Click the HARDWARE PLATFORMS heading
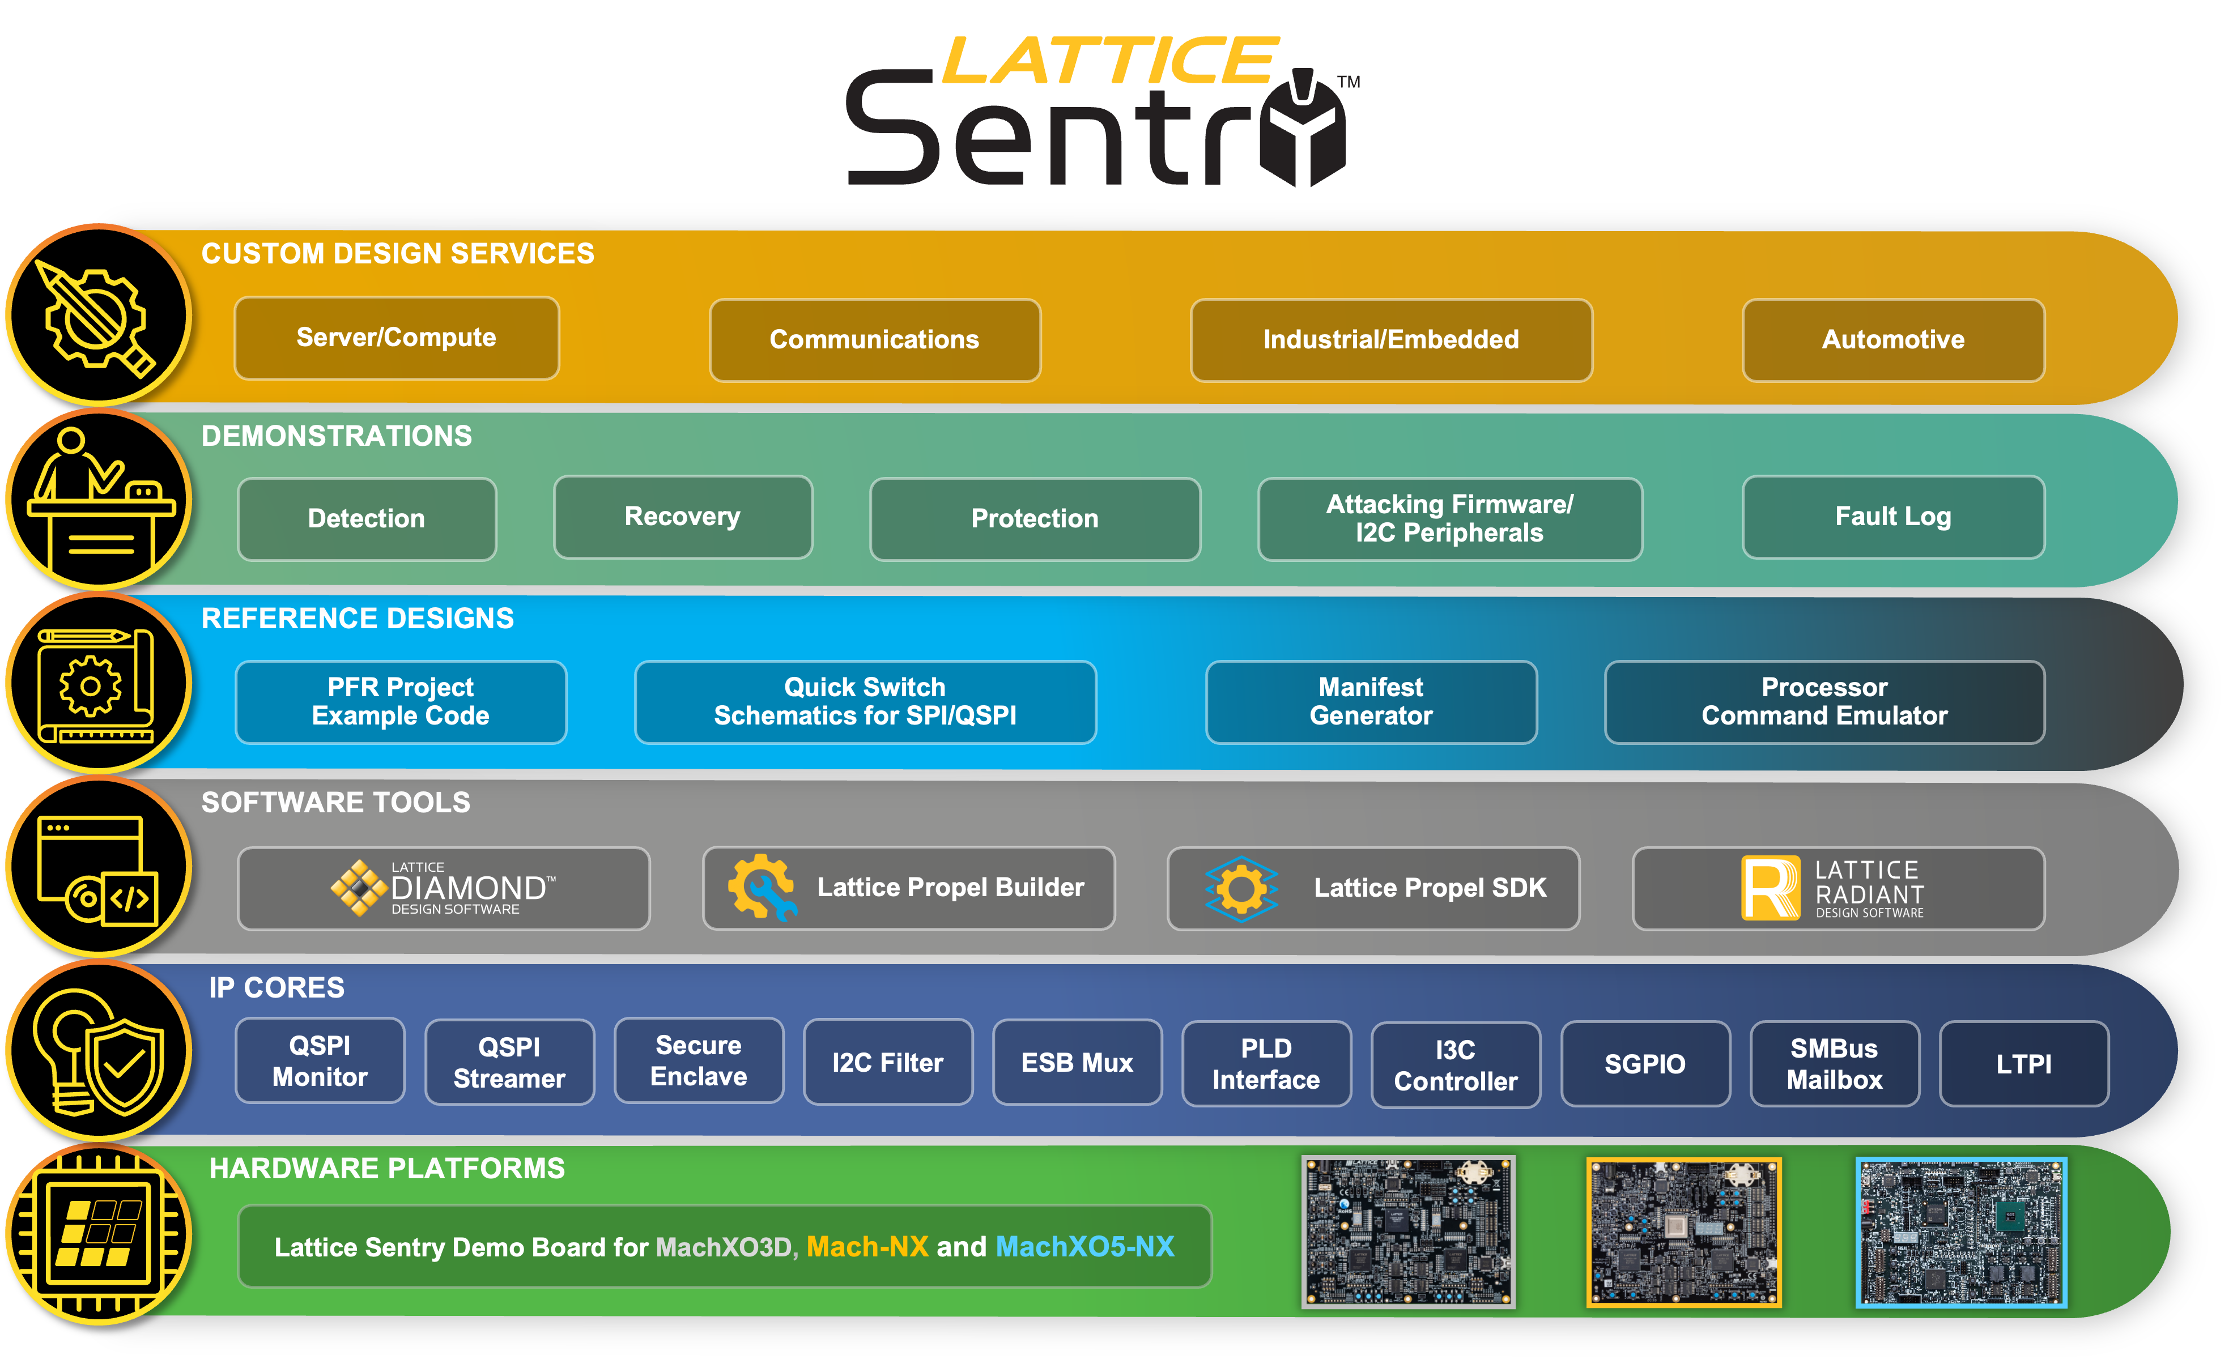 (x=388, y=1169)
